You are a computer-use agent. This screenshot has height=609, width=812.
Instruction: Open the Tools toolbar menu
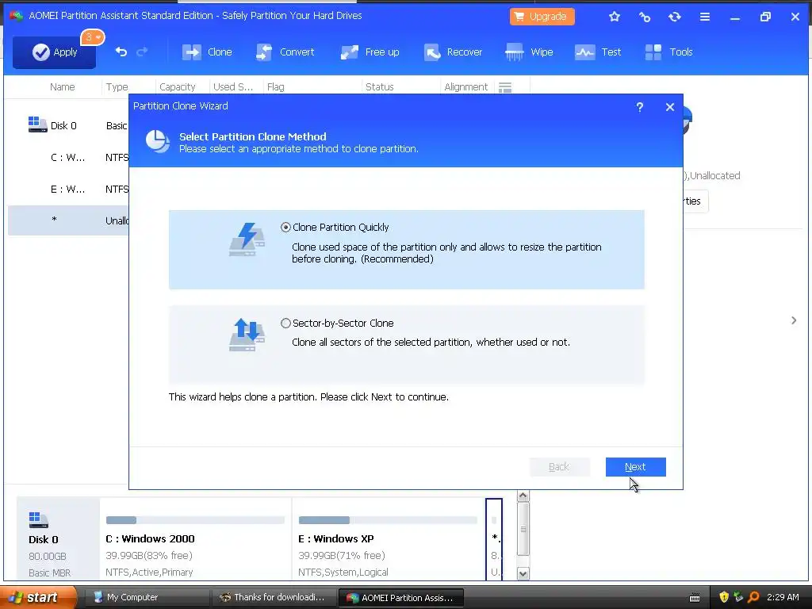[669, 52]
